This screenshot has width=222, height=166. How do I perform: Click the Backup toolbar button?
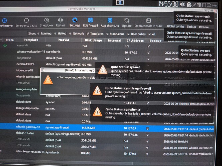[x=191, y=27]
